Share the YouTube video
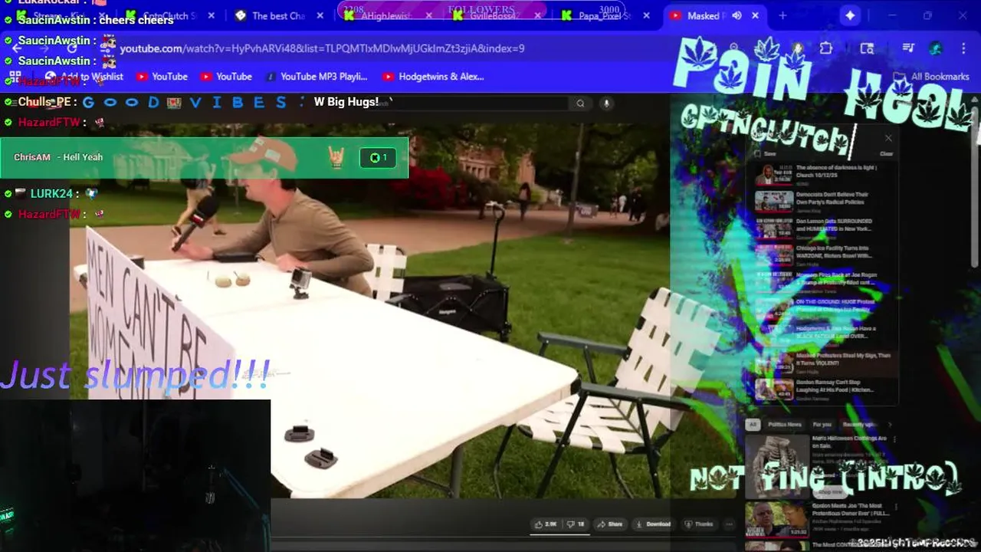 point(611,524)
